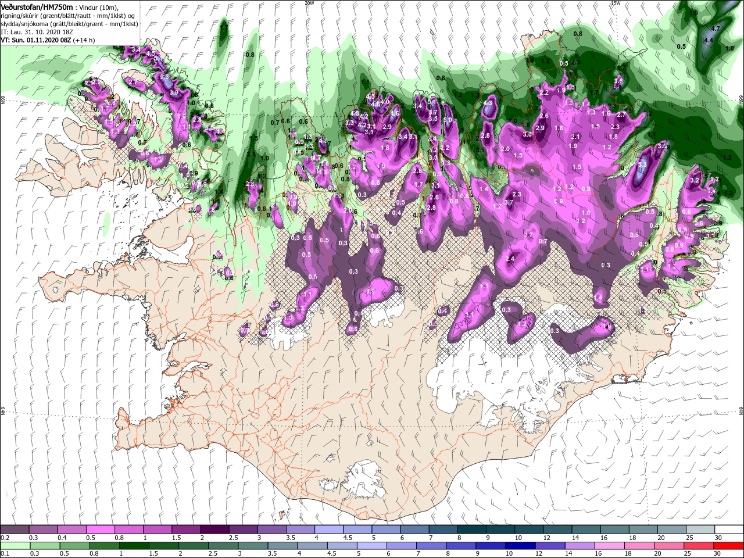Viewport: 744px width, 558px height.
Task: Pick the snow-scale swatch between 2 and 2.5
Action: tap(214, 530)
